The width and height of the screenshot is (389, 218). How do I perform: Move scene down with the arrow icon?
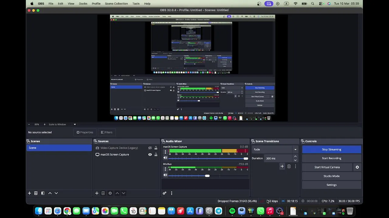pyautogui.click(x=56, y=193)
